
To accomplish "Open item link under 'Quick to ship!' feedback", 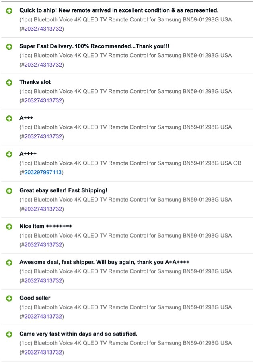I will point(43,29).
